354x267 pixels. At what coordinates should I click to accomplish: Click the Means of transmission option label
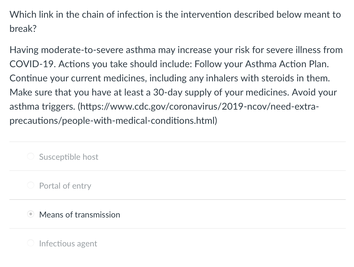[79, 215]
